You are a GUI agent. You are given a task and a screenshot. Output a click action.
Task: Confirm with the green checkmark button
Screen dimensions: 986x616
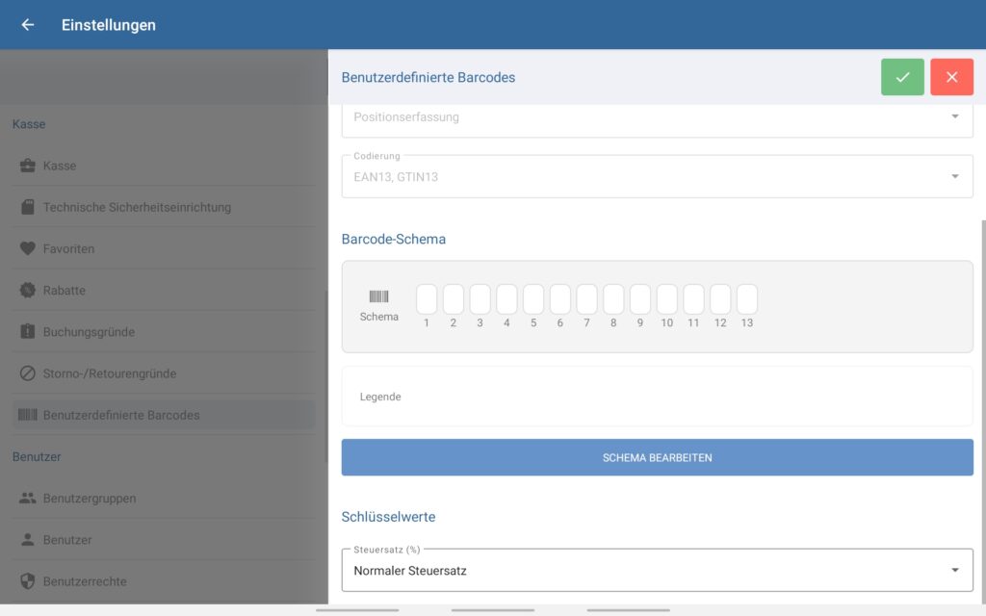coord(902,77)
